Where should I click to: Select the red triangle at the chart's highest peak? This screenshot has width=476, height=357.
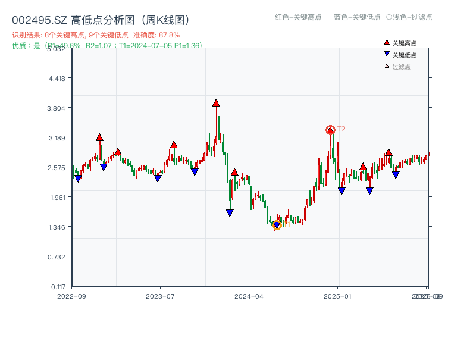216,102
